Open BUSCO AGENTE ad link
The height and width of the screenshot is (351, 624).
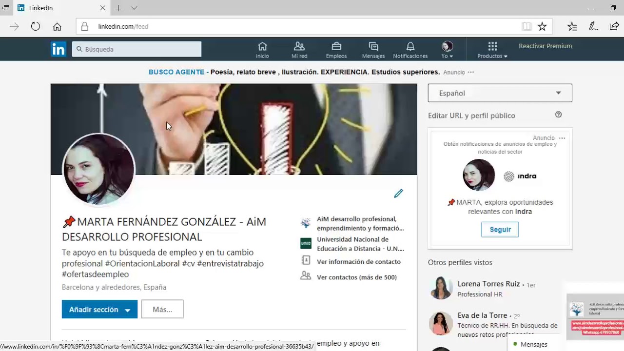point(176,72)
